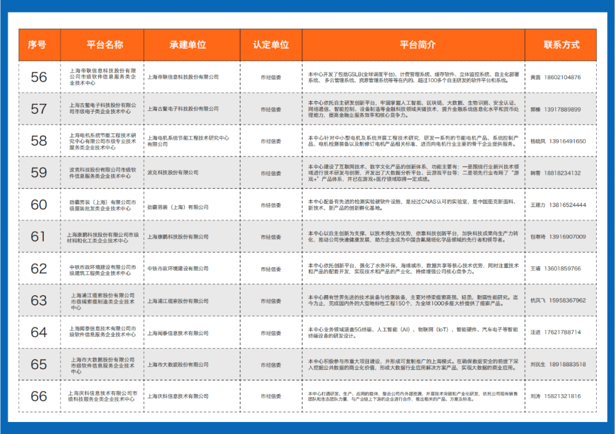Click contact phone number 13916491650
Image resolution: width=615 pixels, height=434 pixels.
[567, 141]
